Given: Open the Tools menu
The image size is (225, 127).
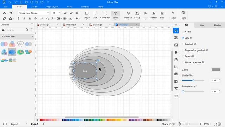Looking at the screenshot, I should click(x=183, y=15).
